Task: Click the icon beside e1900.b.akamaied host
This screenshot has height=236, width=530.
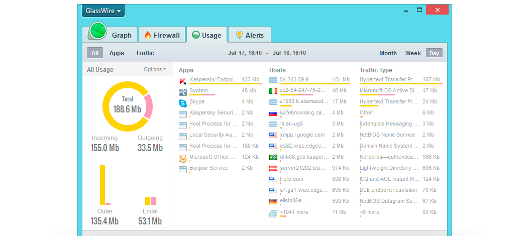Action: coord(273,102)
